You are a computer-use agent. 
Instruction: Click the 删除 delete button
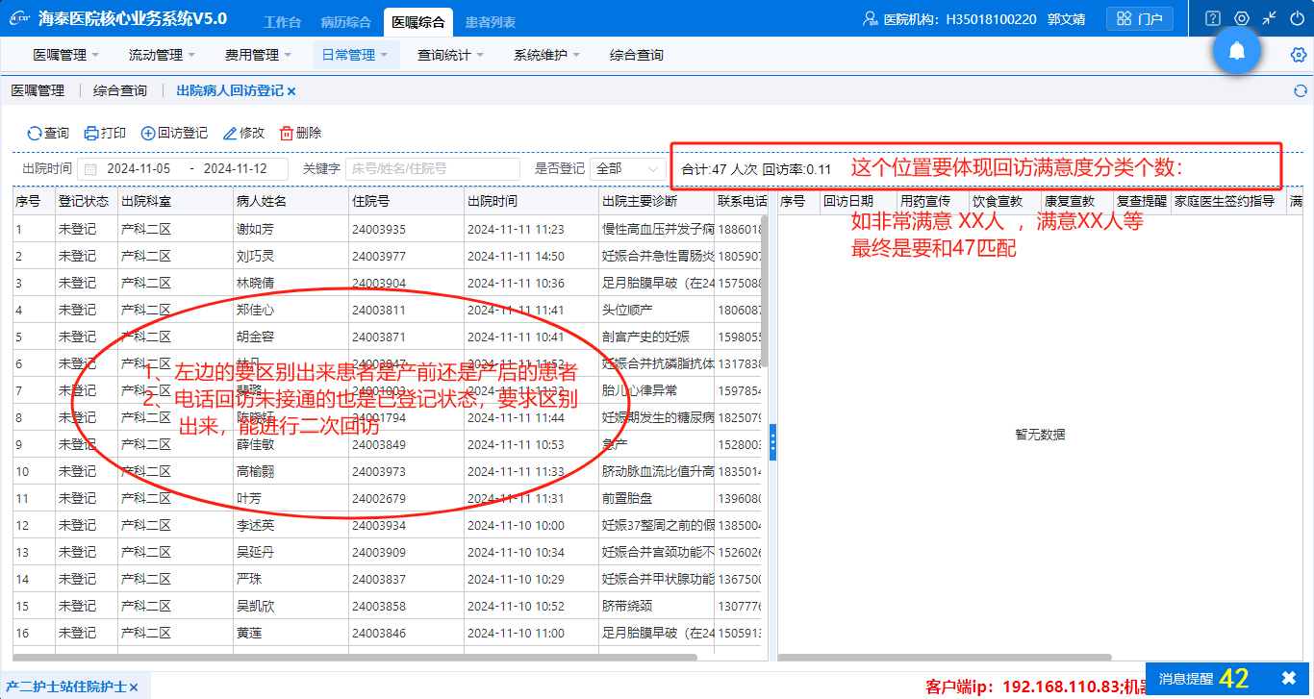[300, 133]
